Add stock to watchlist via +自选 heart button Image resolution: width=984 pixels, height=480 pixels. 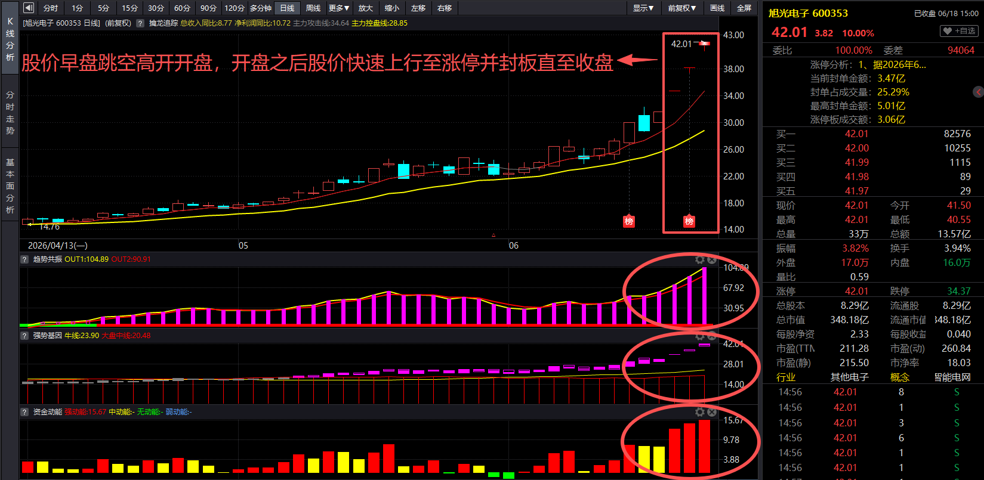coord(960,31)
